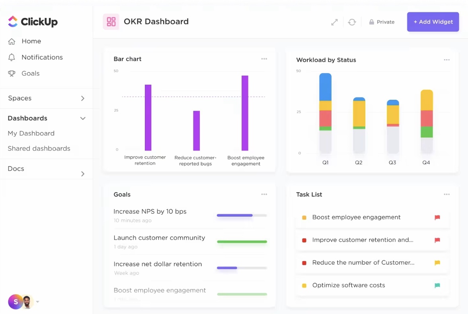This screenshot has height=314, width=468.
Task: Click yellow priority flag on Reduce the number task
Action: click(437, 263)
